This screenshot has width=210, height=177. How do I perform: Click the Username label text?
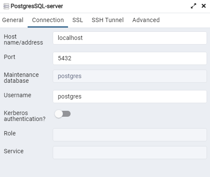pyautogui.click(x=17, y=95)
